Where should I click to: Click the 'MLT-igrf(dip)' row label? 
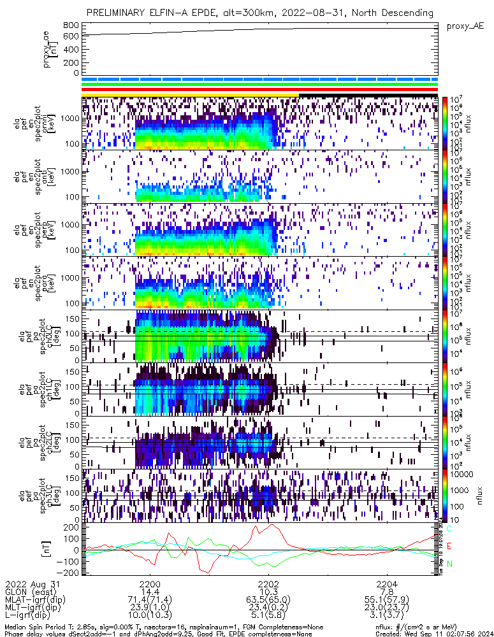point(33,608)
